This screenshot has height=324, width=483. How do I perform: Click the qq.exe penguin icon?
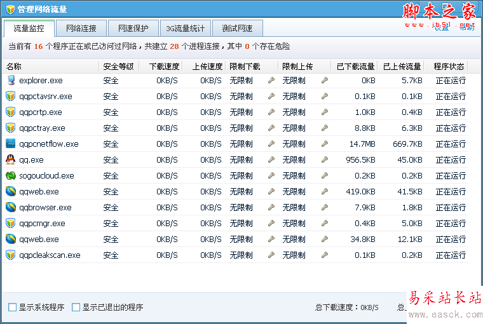click(x=10, y=159)
